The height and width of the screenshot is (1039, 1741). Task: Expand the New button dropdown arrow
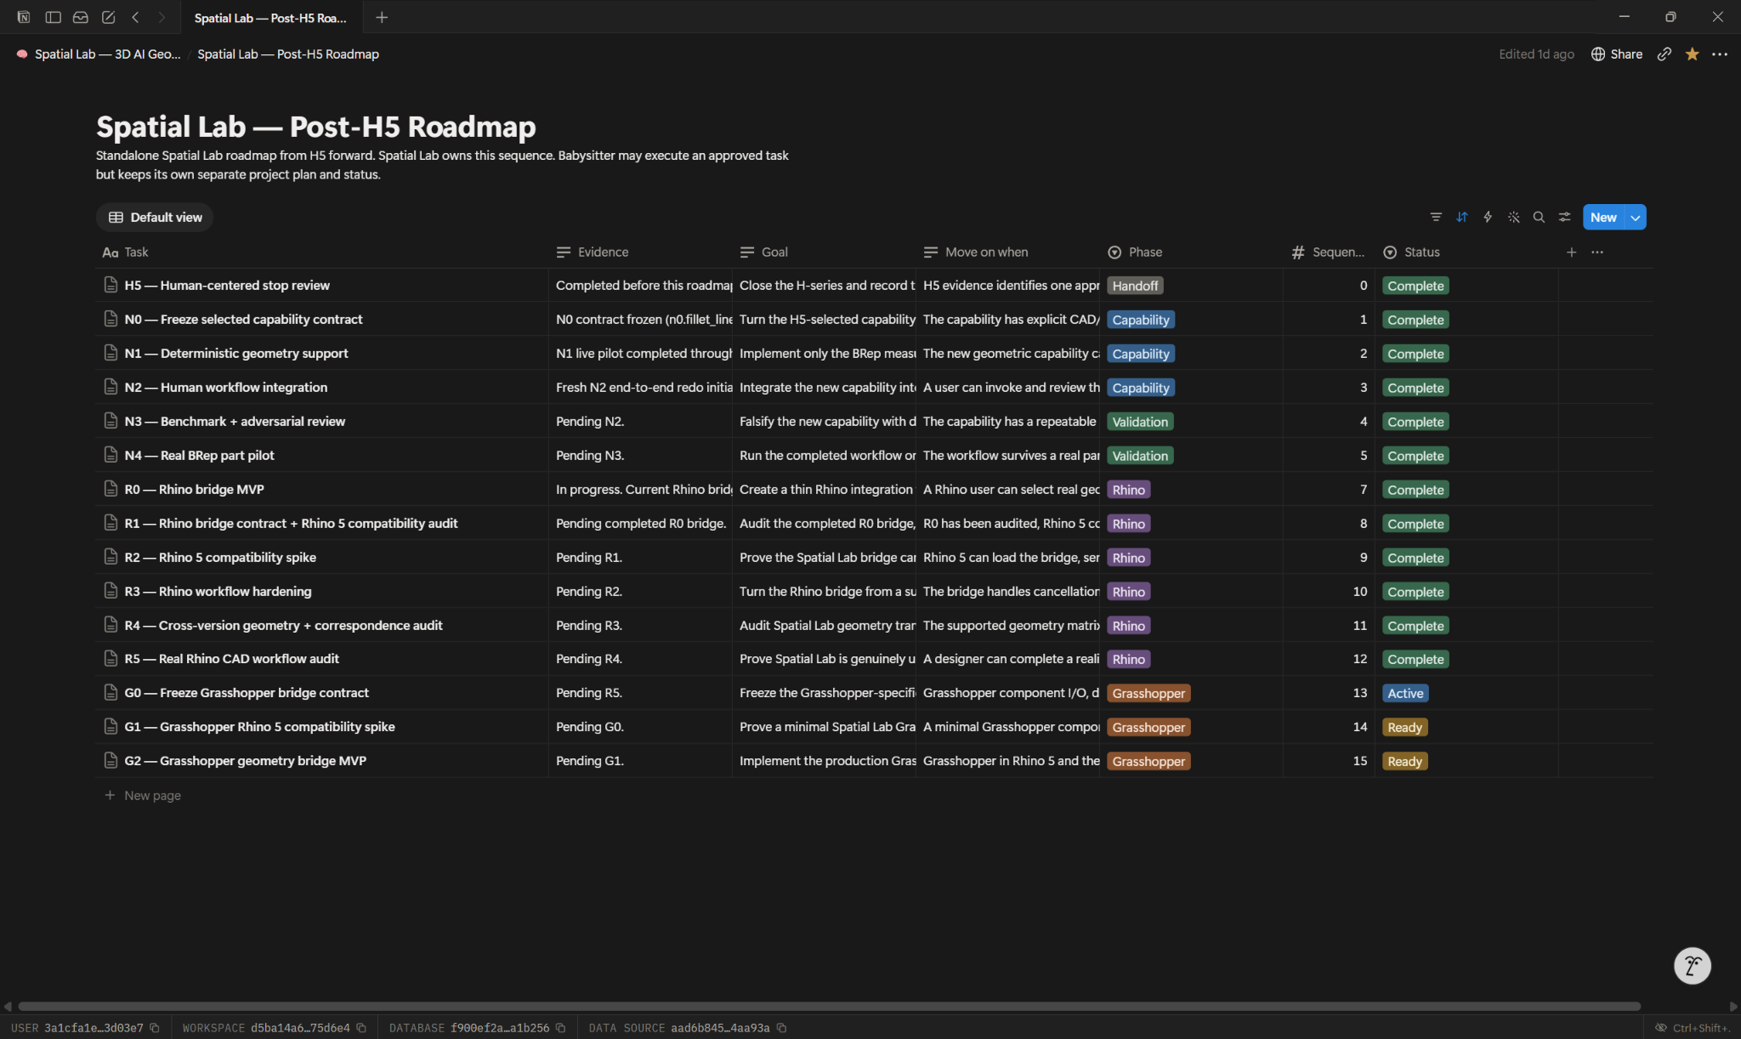coord(1636,217)
